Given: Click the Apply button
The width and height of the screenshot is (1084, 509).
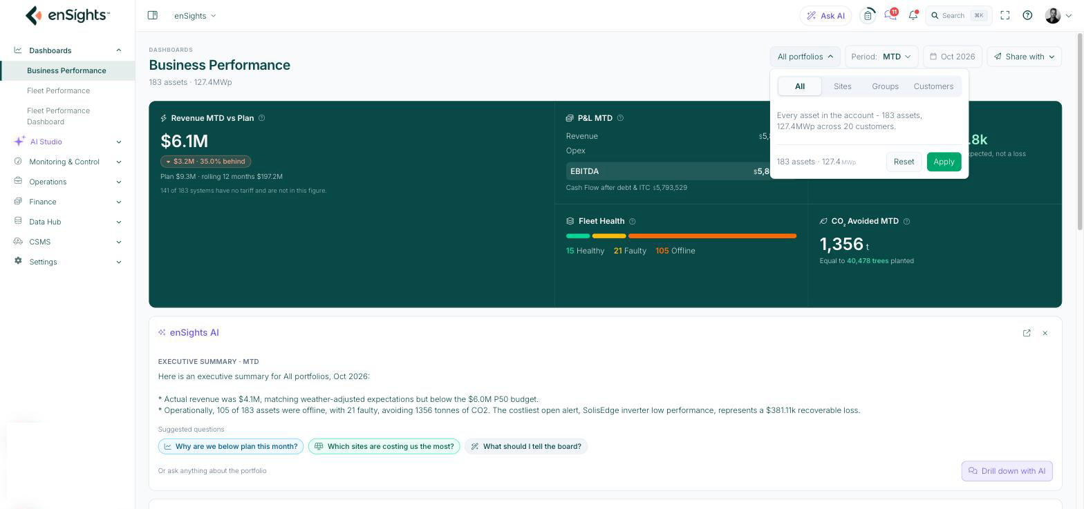Looking at the screenshot, I should coord(944,162).
